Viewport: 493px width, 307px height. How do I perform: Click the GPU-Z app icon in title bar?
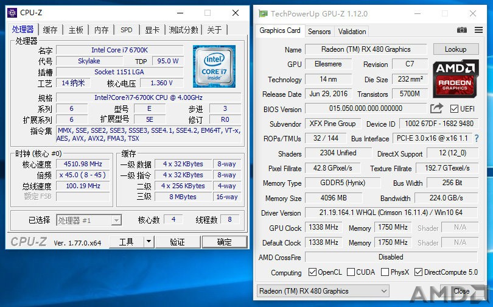[263, 13]
